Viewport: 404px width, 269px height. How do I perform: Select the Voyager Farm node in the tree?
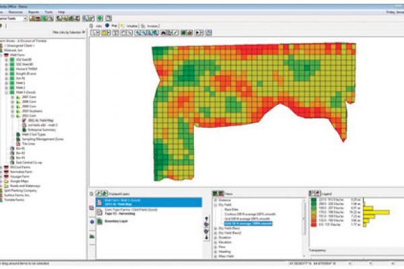(20, 177)
